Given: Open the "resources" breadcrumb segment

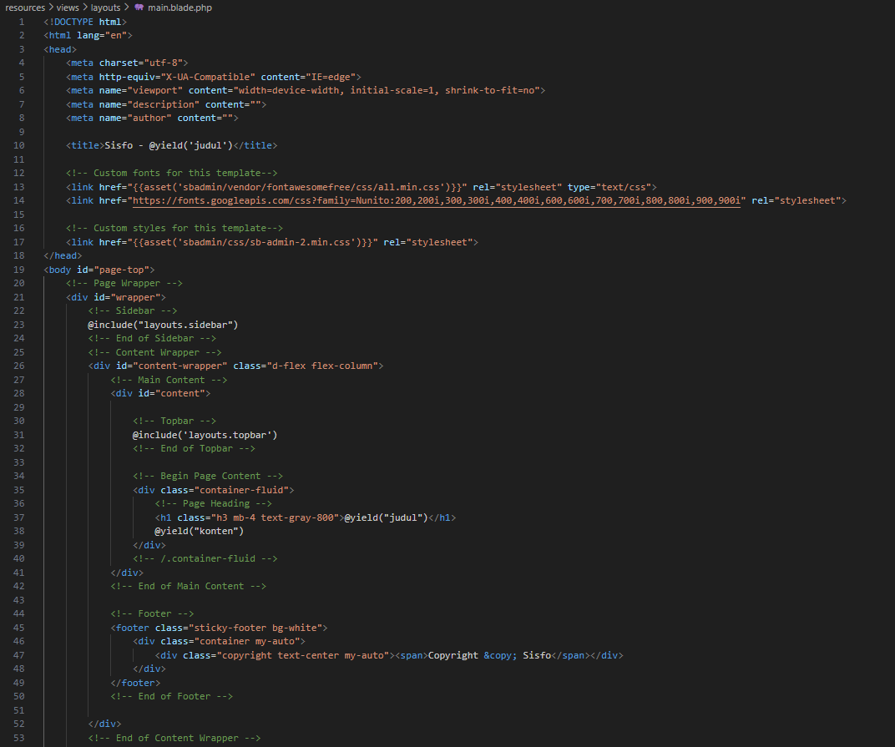Looking at the screenshot, I should (x=24, y=8).
